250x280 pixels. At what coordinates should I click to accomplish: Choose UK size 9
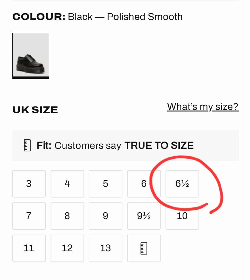(x=106, y=216)
